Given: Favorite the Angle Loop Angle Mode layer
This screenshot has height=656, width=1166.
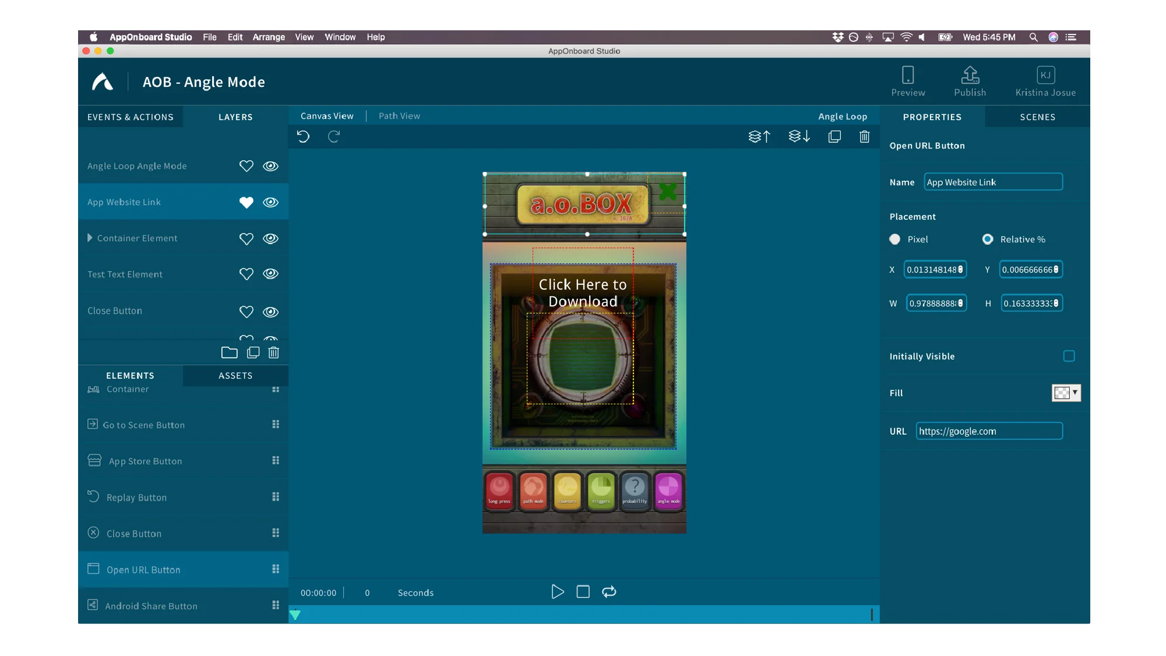Looking at the screenshot, I should pos(246,166).
